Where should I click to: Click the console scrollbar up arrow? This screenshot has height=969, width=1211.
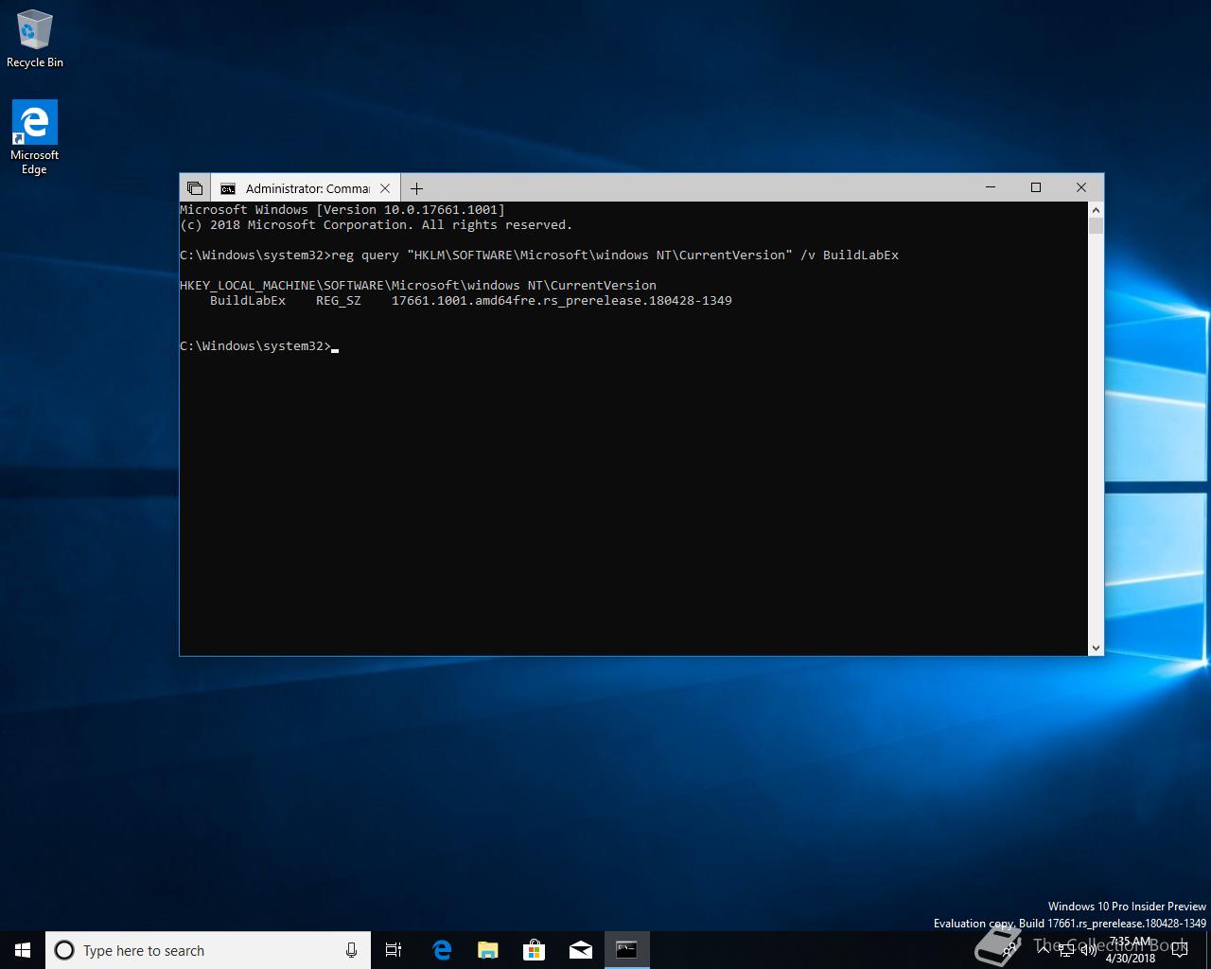pyautogui.click(x=1096, y=209)
